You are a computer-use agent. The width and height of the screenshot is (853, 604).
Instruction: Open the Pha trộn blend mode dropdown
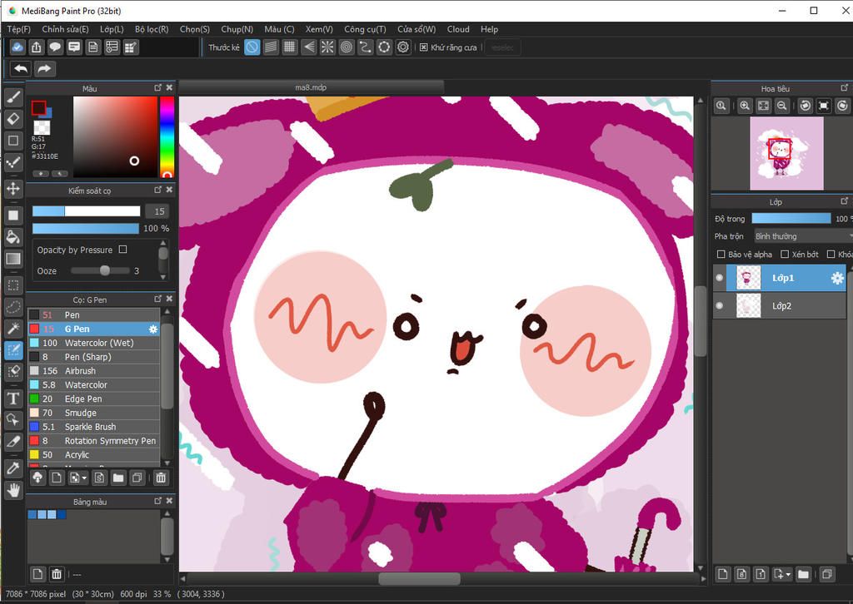(x=801, y=236)
